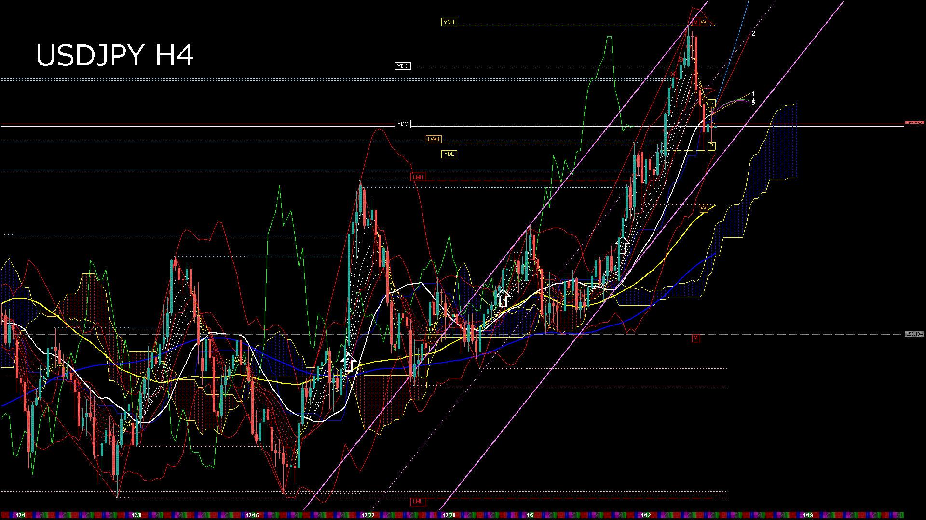The image size is (926, 520).
Task: Select the YDO price level label
Action: [402, 66]
